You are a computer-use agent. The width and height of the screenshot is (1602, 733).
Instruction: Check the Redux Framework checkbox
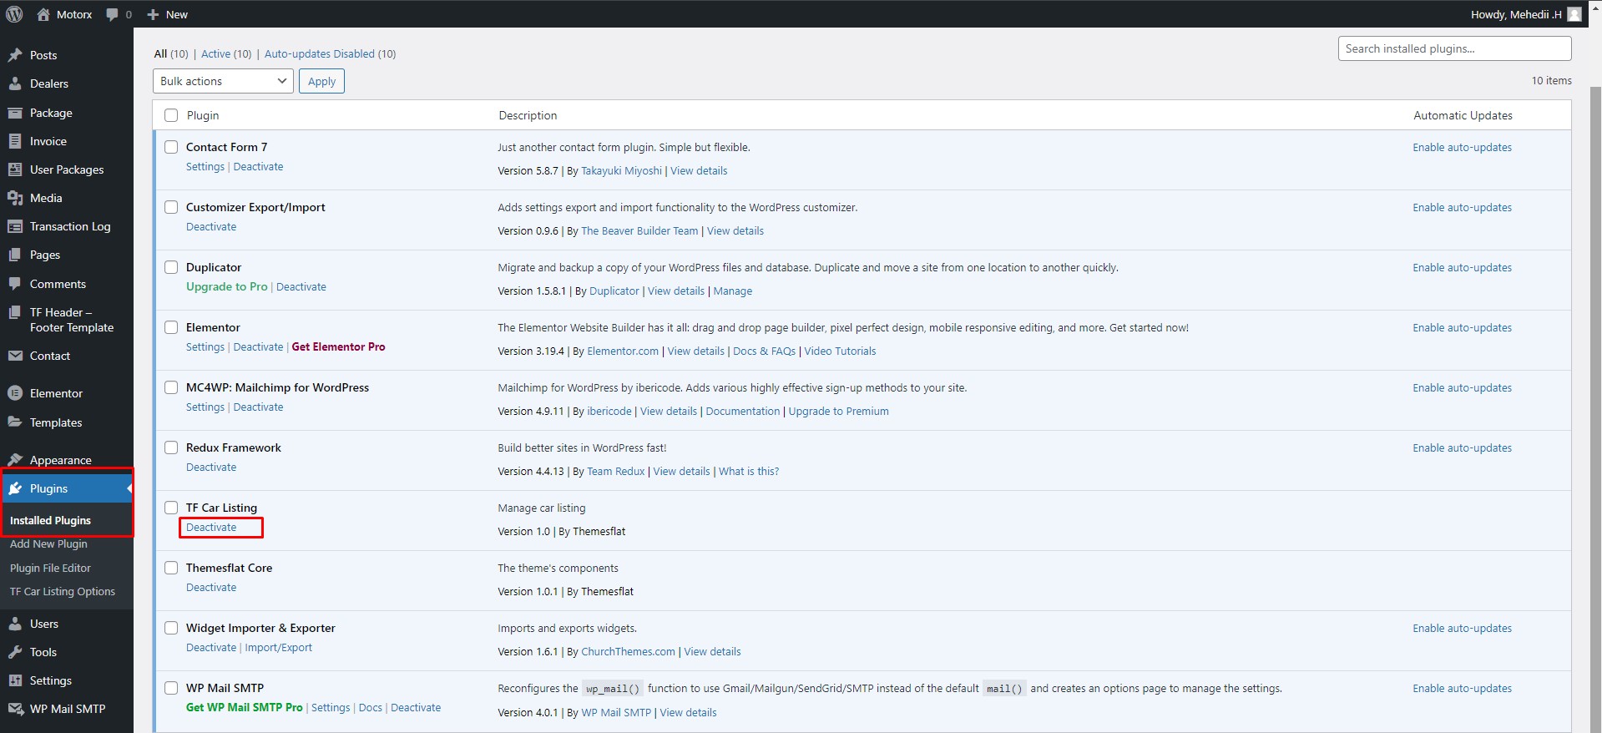coord(171,447)
